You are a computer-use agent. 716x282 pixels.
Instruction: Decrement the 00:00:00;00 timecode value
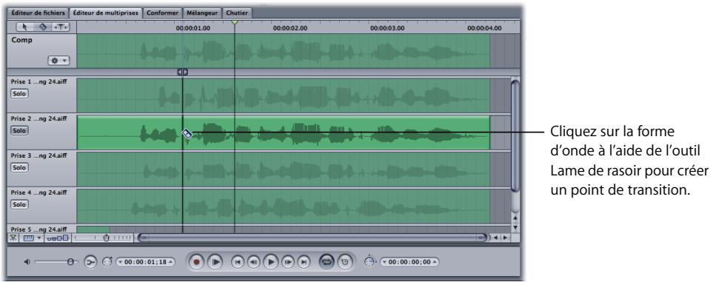[384, 262]
